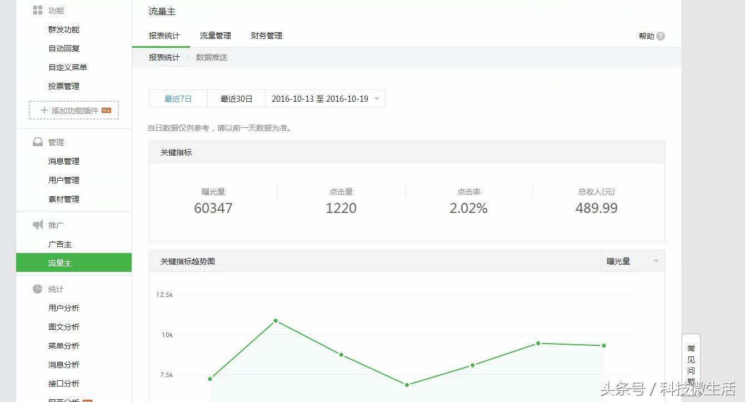Open the 曝光量 chart metric dropdown
The image size is (745, 402).
[633, 261]
